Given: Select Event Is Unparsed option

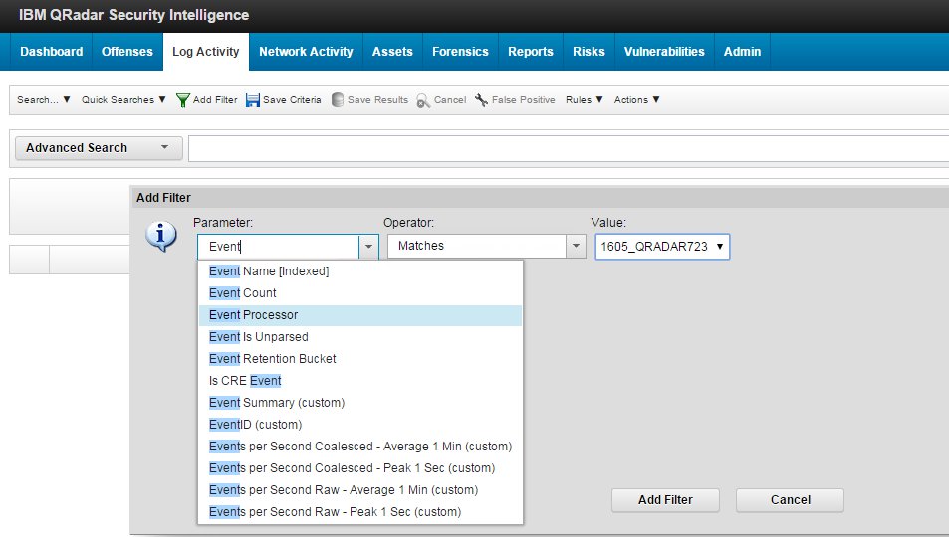Looking at the screenshot, I should 360,337.
